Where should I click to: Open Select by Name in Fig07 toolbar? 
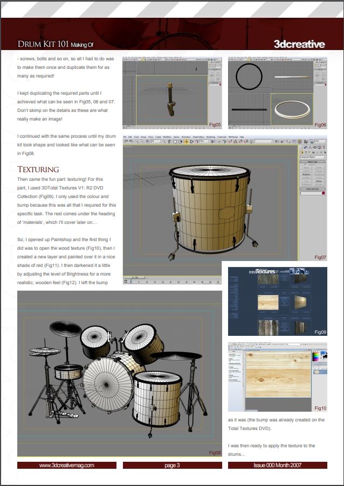170,142
